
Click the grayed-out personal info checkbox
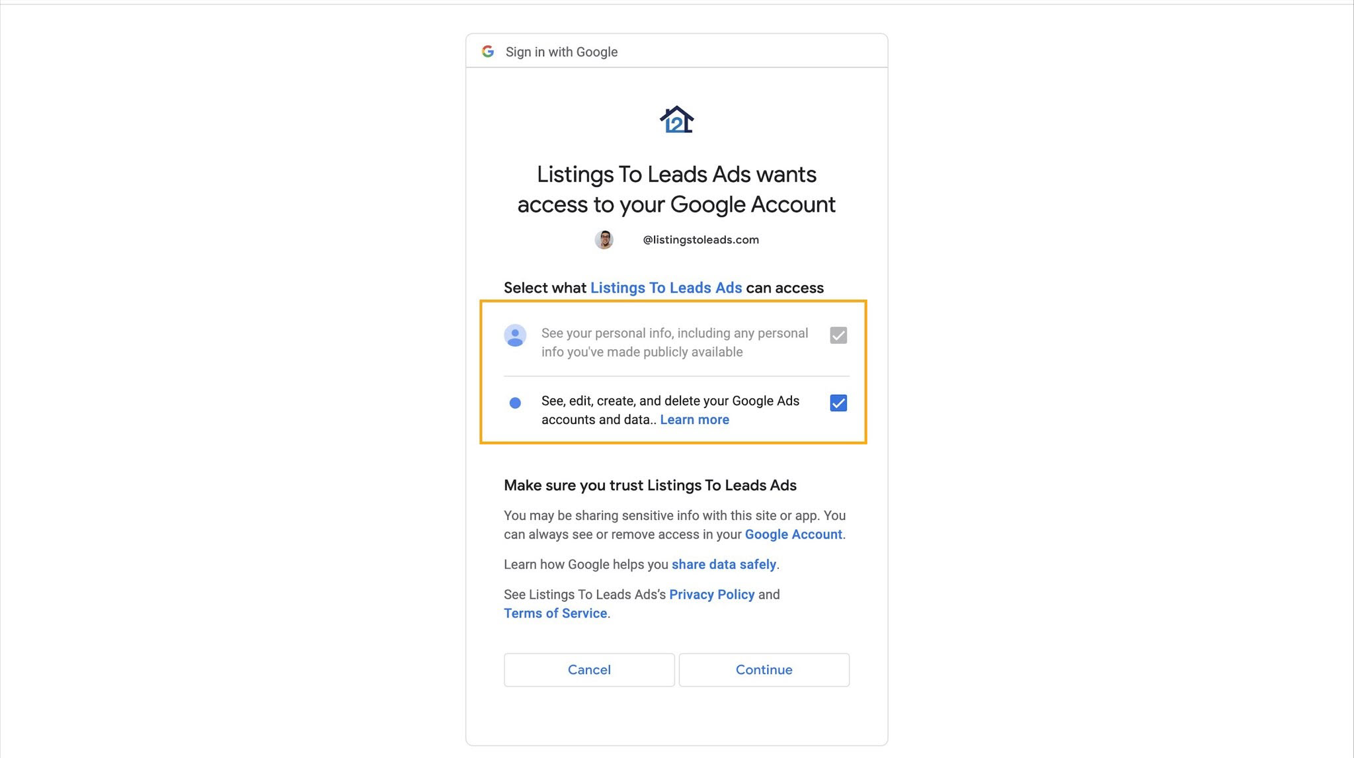pyautogui.click(x=838, y=335)
